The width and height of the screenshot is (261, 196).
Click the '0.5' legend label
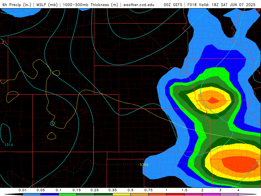tap(130, 190)
